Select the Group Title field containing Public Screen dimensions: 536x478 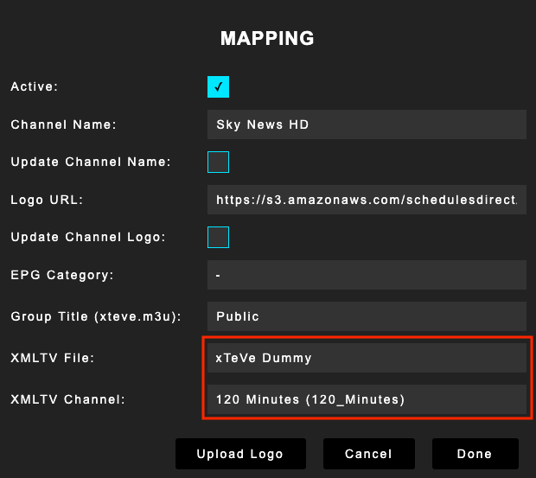[x=367, y=316]
